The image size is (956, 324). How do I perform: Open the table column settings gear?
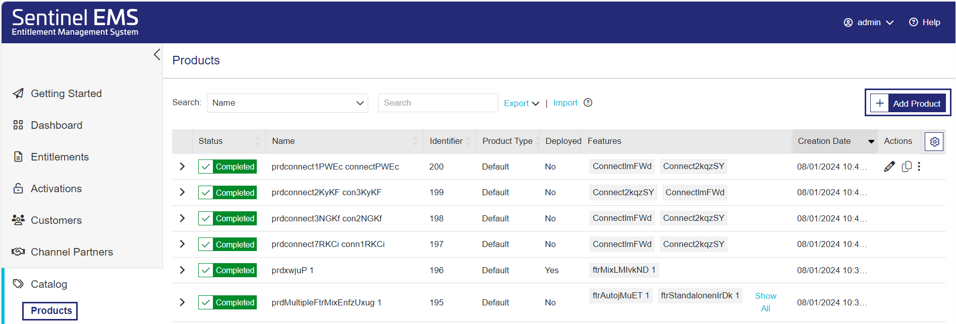click(934, 142)
